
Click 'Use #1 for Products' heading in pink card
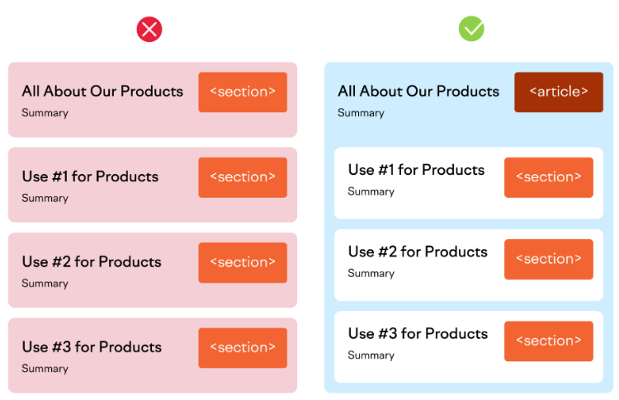click(x=91, y=176)
